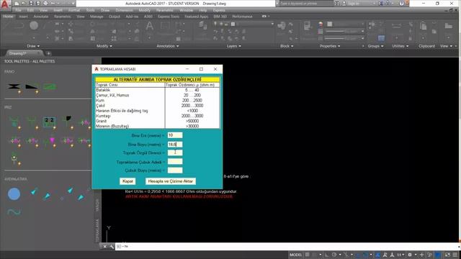
Task: Click the Save quick-access icon
Action: coord(31,4)
